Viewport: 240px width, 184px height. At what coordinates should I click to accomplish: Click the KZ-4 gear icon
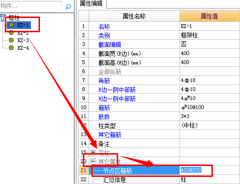pyautogui.click(x=11, y=48)
